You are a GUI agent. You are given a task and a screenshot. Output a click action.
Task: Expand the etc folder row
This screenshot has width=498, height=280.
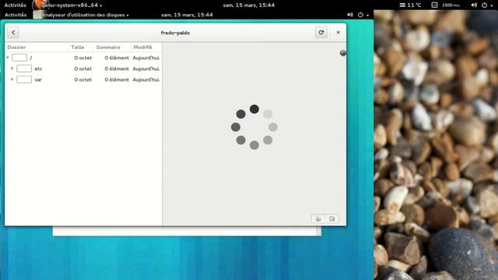pyautogui.click(x=12, y=68)
